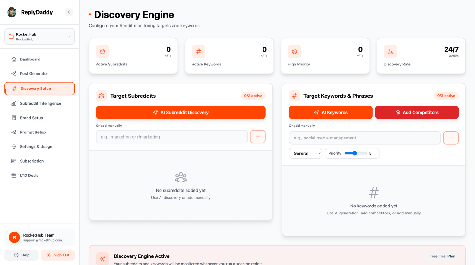Viewport: 475px width, 265px height.
Task: Open the Help button
Action: [22, 255]
